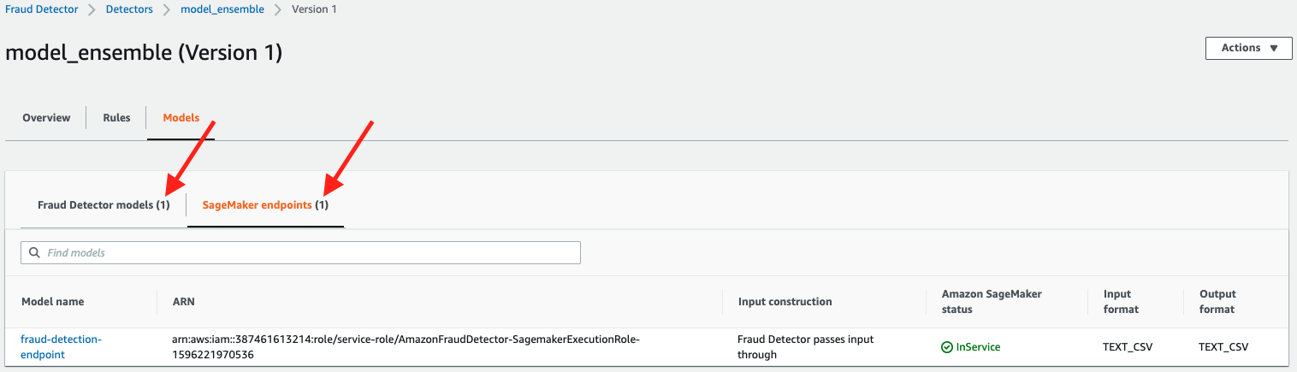Select the Models tab
Screen dimensions: 1297x372
pos(181,118)
